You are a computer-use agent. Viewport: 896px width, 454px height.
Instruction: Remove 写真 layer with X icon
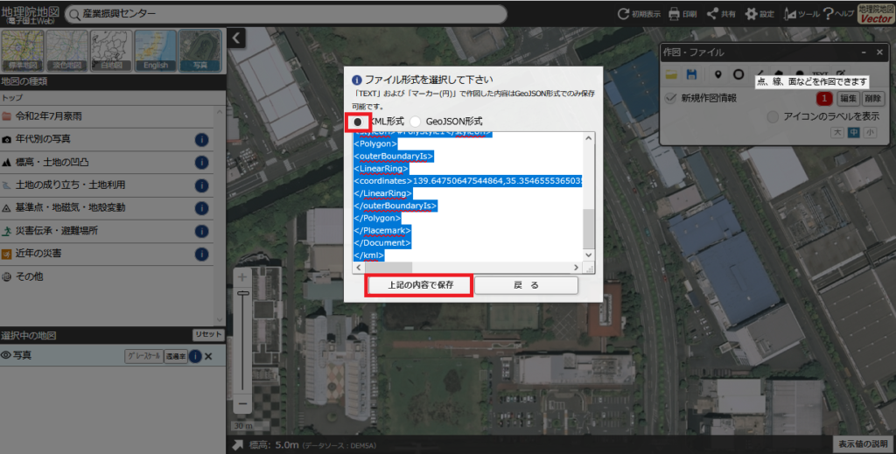tap(208, 356)
